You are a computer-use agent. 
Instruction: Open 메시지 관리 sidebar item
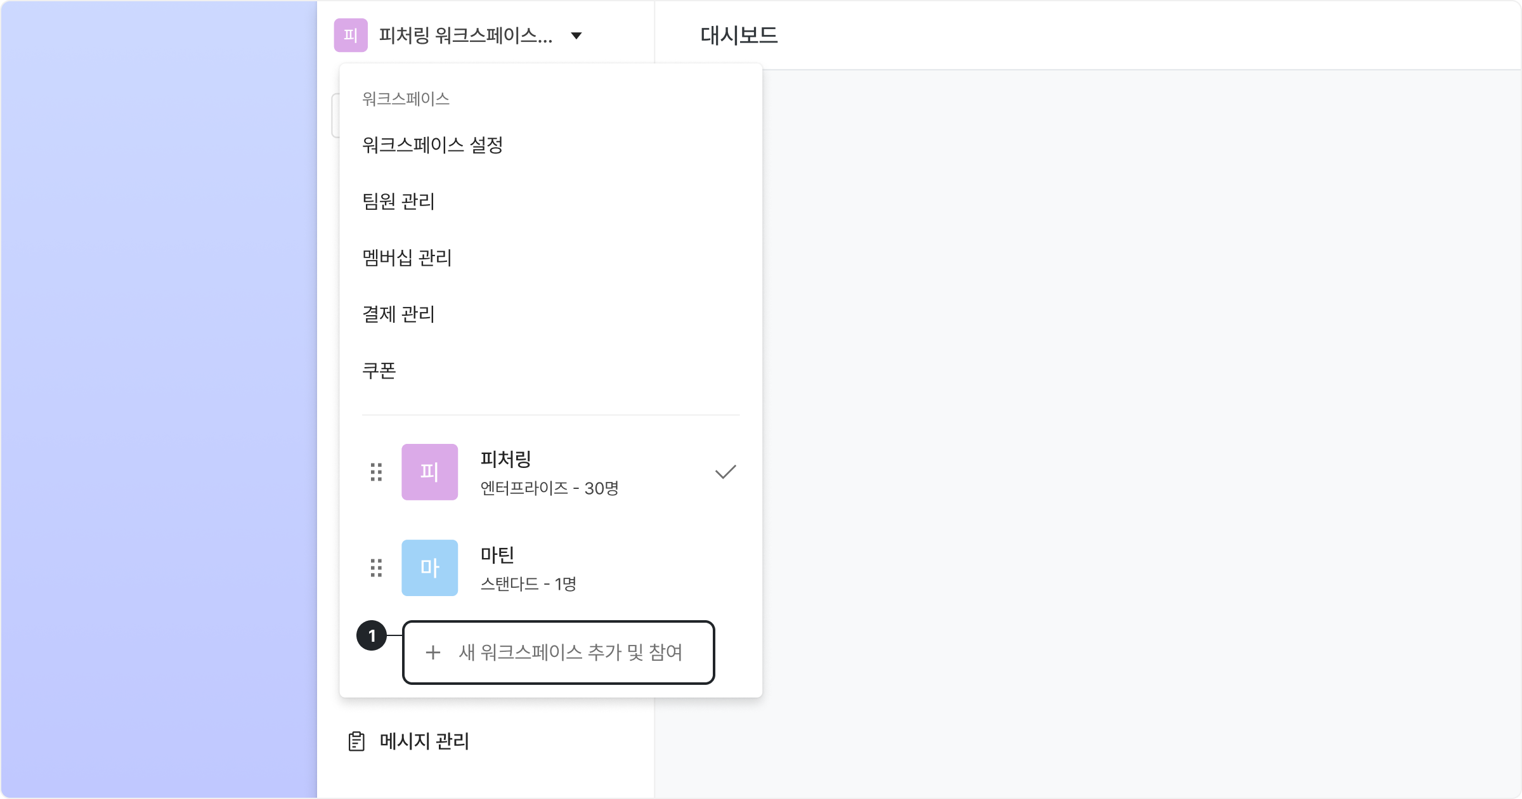pyautogui.click(x=424, y=741)
